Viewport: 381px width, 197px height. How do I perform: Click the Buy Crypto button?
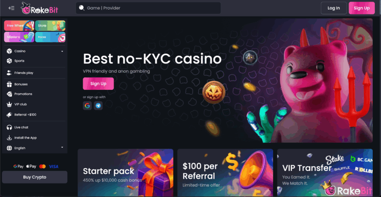tap(34, 177)
